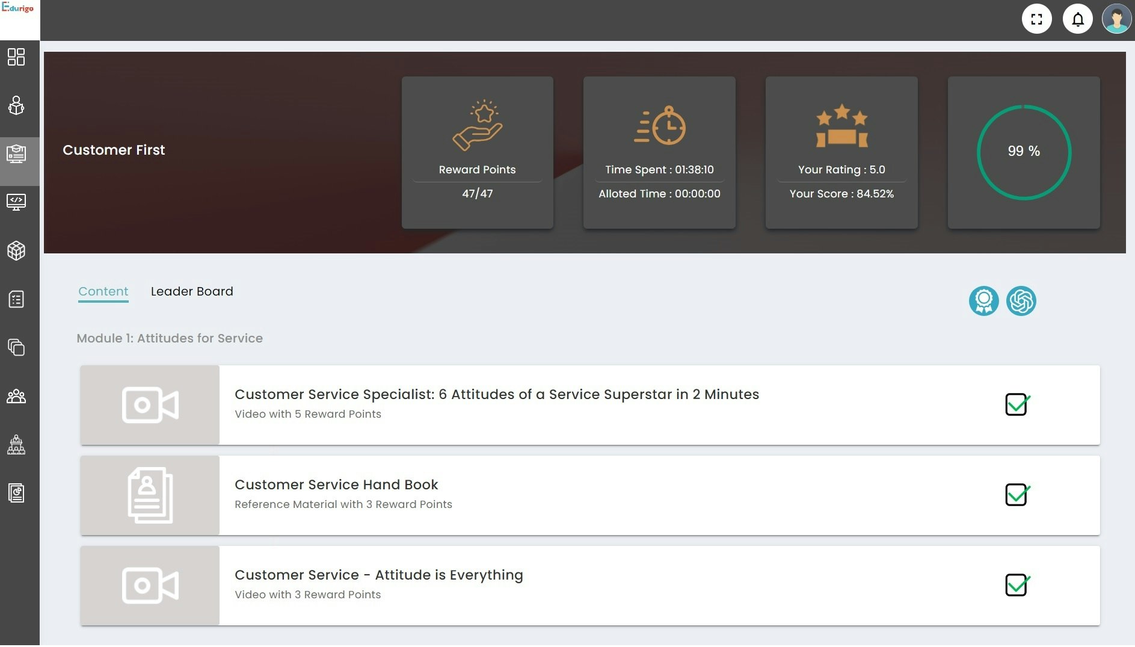
Task: Open Customer Service - Attitude is Everything title
Action: [379, 575]
